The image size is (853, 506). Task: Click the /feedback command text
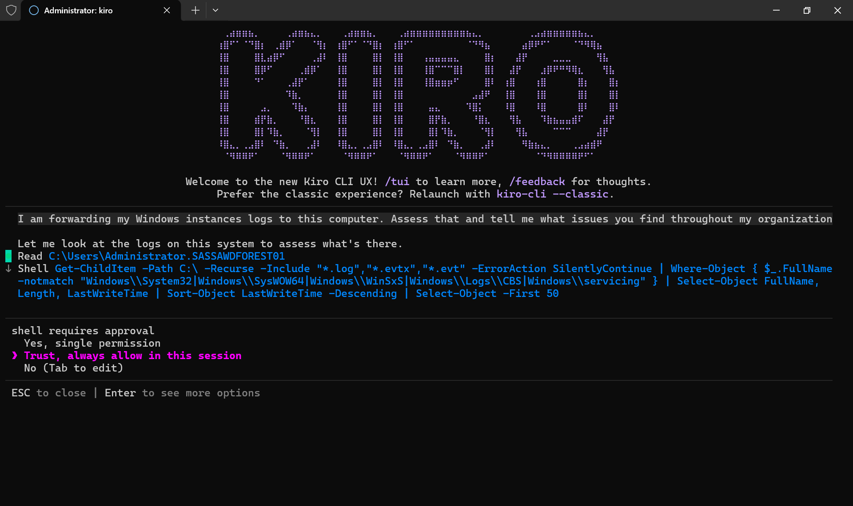(537, 182)
